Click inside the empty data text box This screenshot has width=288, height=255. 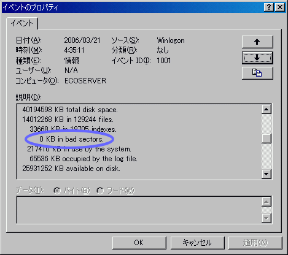[x=139, y=210]
